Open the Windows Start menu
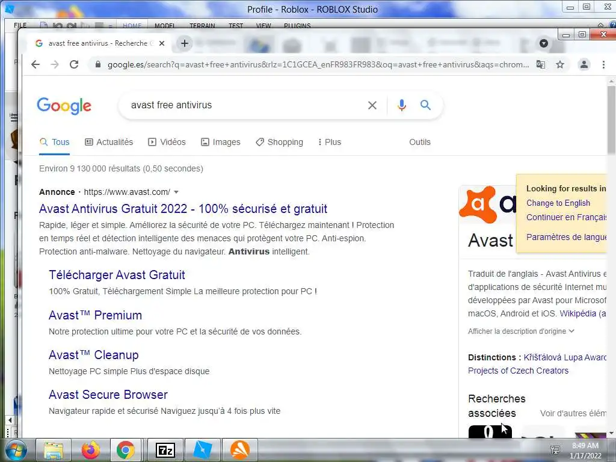Screen dimensions: 616x462 pyautogui.click(x=16, y=450)
